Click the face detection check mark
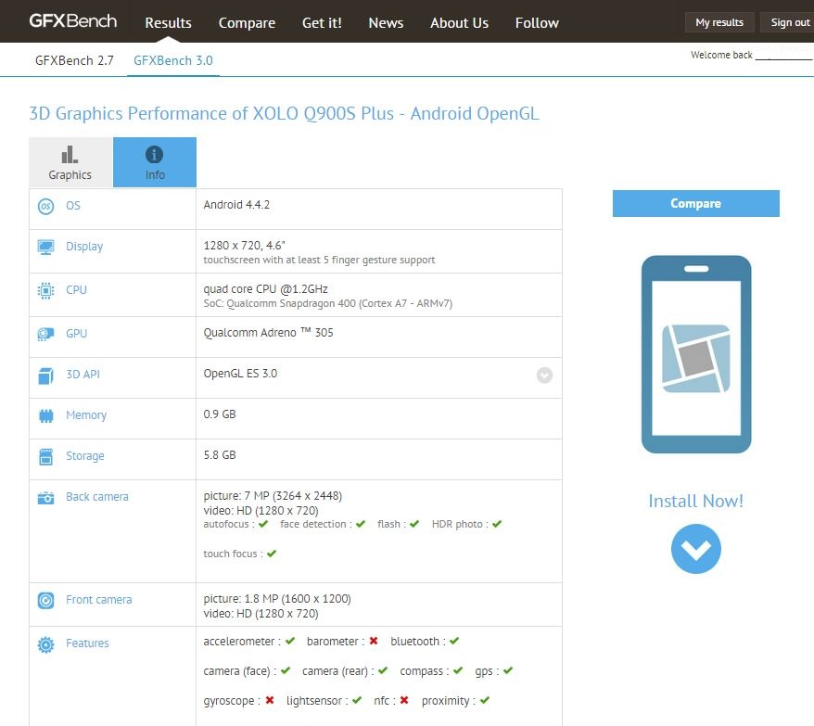The height and width of the screenshot is (726, 814). [x=361, y=524]
